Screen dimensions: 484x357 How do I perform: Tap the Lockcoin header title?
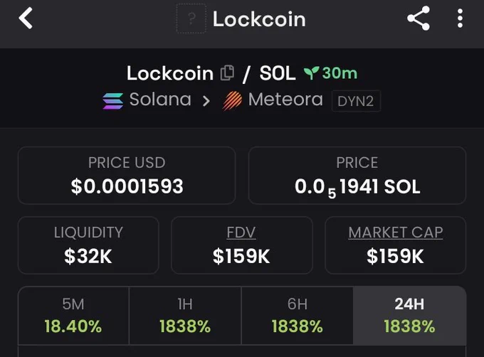point(259,19)
